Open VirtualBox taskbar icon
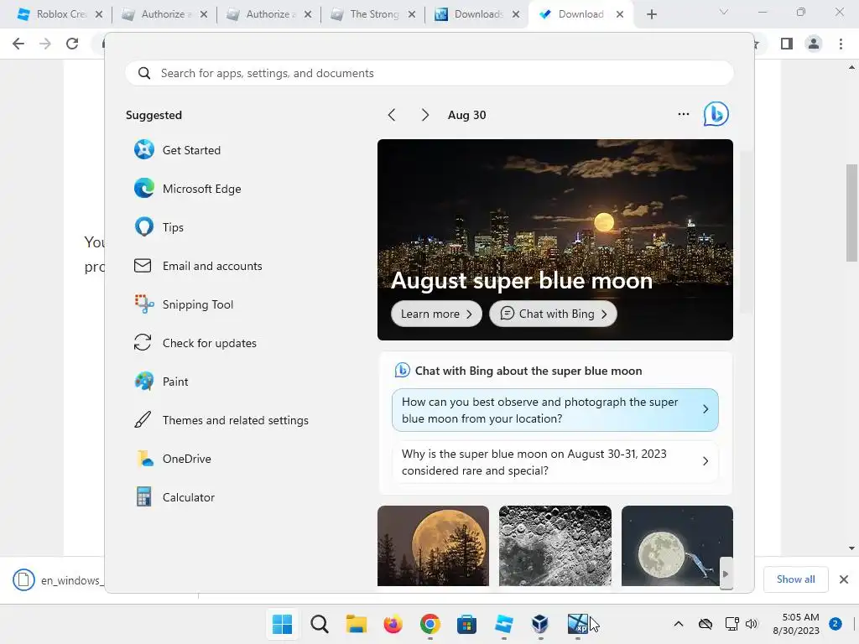 pos(540,624)
